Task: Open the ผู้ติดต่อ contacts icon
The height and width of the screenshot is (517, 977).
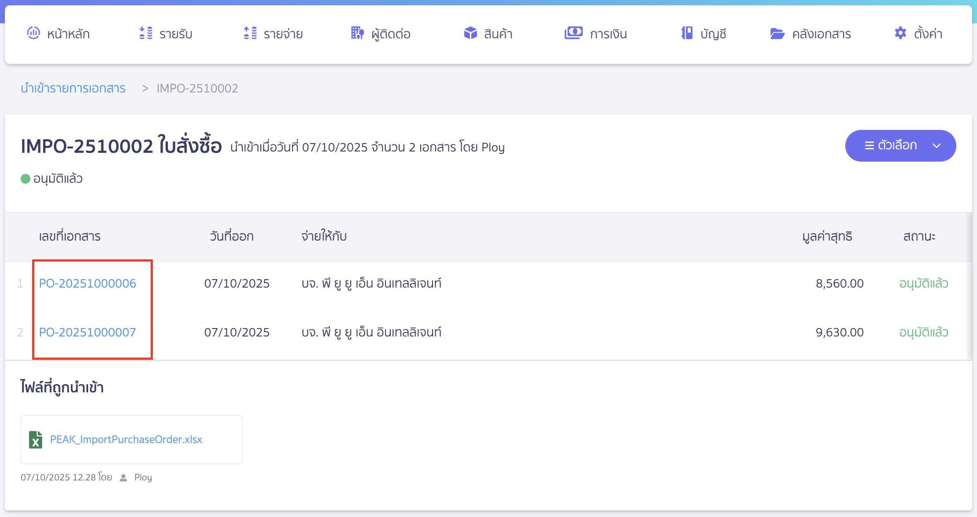Action: pyautogui.click(x=357, y=33)
